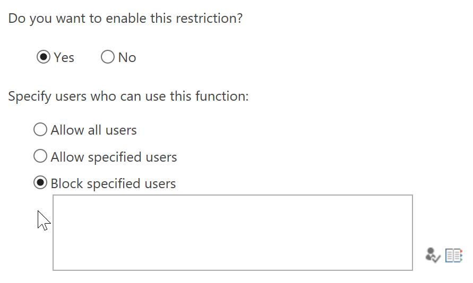
Task: Click the "Do you want to enable this restriction?" text
Action: [x=125, y=19]
